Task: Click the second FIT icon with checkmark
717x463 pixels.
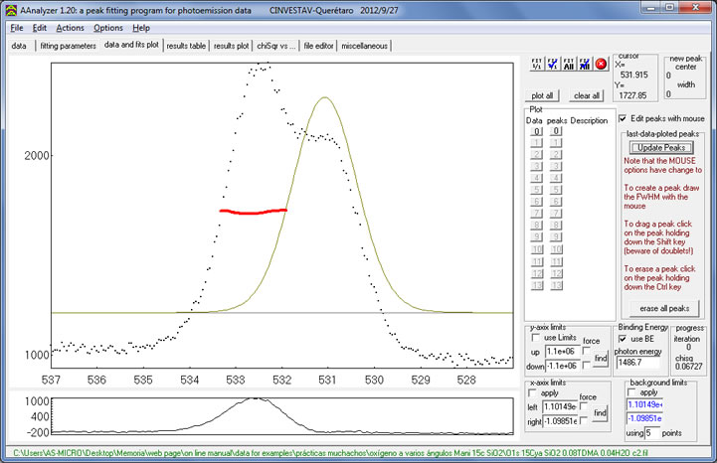Action: click(552, 65)
